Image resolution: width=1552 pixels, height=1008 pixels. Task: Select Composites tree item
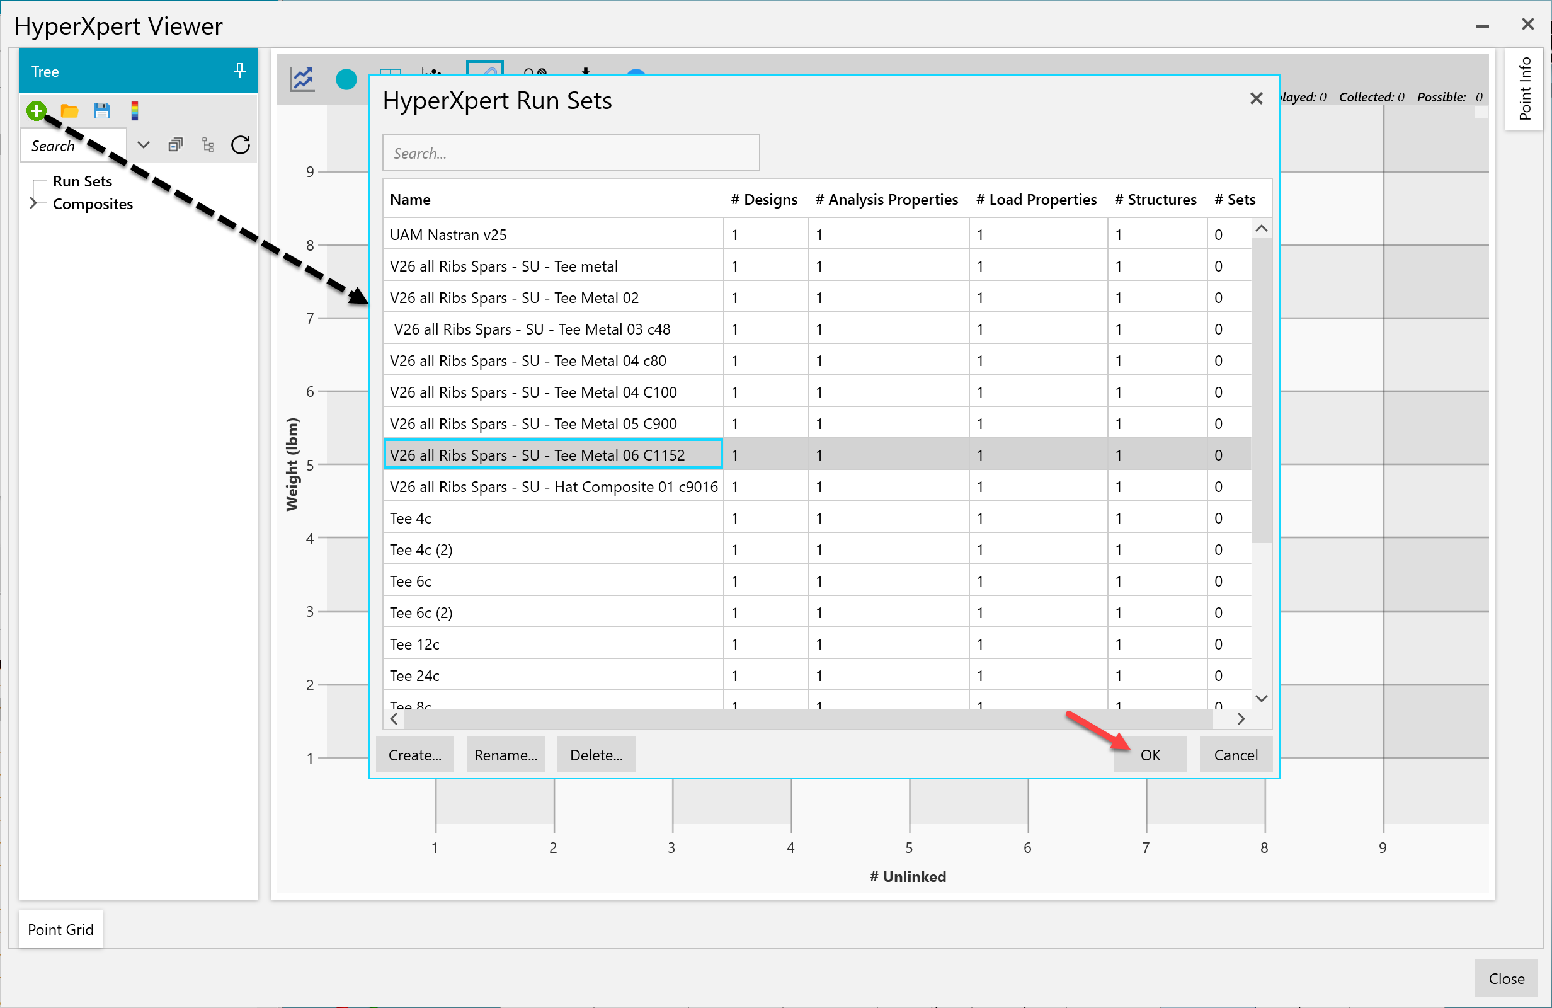(x=93, y=203)
